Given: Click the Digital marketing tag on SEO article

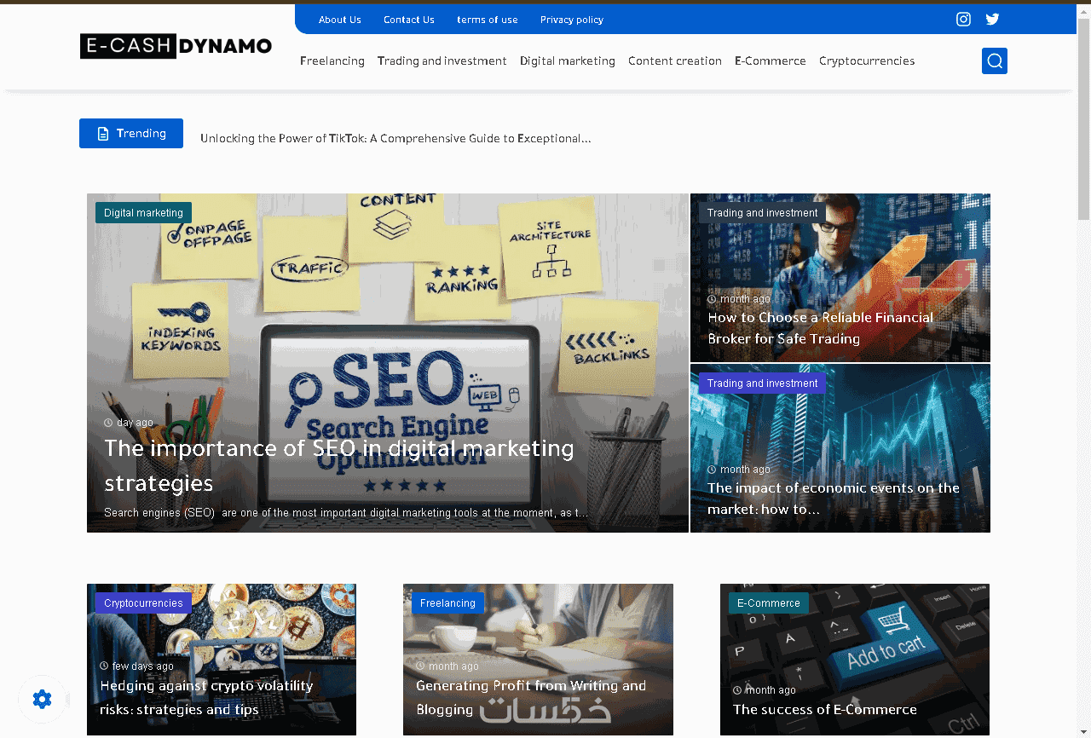Looking at the screenshot, I should tap(143, 213).
